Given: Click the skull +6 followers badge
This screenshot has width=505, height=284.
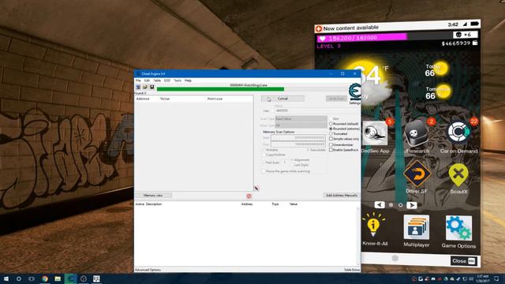Looking at the screenshot, I should pyautogui.click(x=465, y=35).
